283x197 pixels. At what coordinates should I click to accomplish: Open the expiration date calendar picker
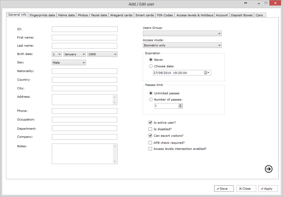click(207, 73)
